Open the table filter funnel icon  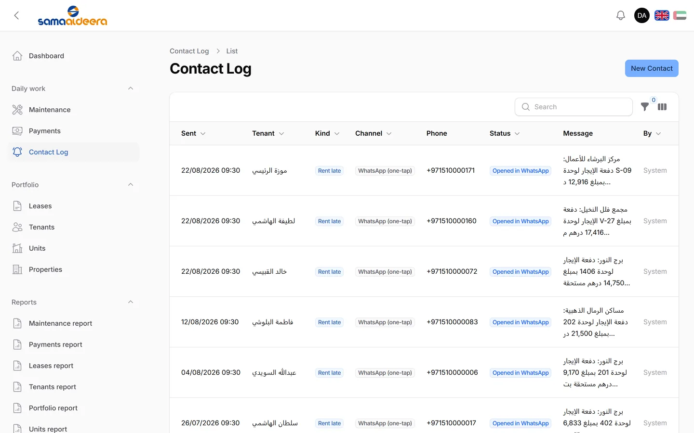tap(645, 107)
